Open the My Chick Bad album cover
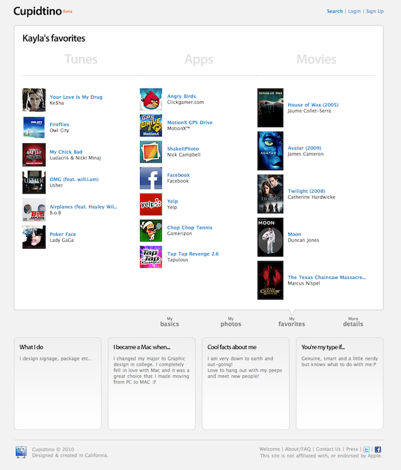The image size is (401, 470). (x=34, y=155)
